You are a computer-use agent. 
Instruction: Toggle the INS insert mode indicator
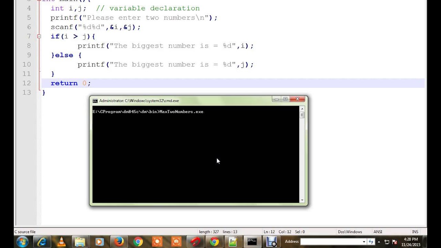click(x=415, y=232)
